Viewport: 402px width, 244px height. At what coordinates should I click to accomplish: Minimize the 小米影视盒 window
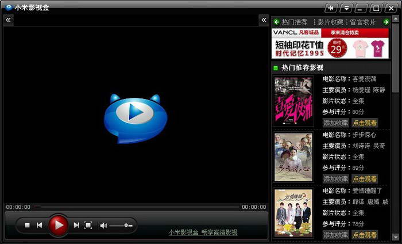pos(361,8)
